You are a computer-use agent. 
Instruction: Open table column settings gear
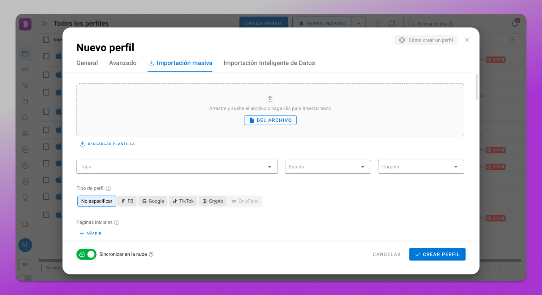[x=512, y=39]
